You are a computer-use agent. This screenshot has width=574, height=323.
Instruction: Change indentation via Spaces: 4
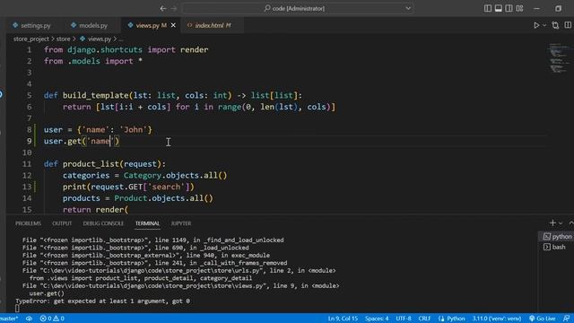[x=377, y=319]
